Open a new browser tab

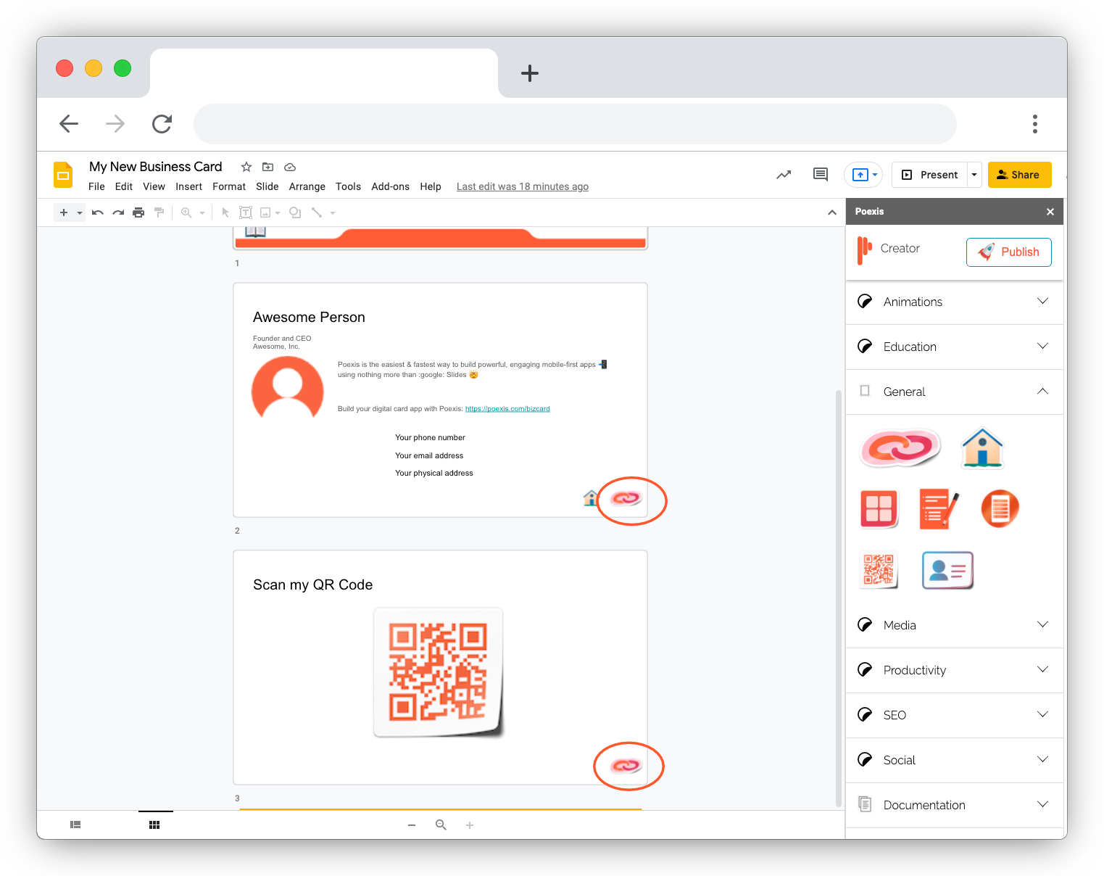pos(530,73)
